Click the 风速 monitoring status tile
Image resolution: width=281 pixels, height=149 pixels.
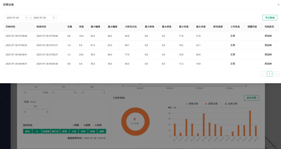[92, 131]
